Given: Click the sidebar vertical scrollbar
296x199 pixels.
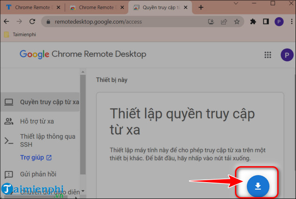Looking at the screenshot, I should coord(83,124).
